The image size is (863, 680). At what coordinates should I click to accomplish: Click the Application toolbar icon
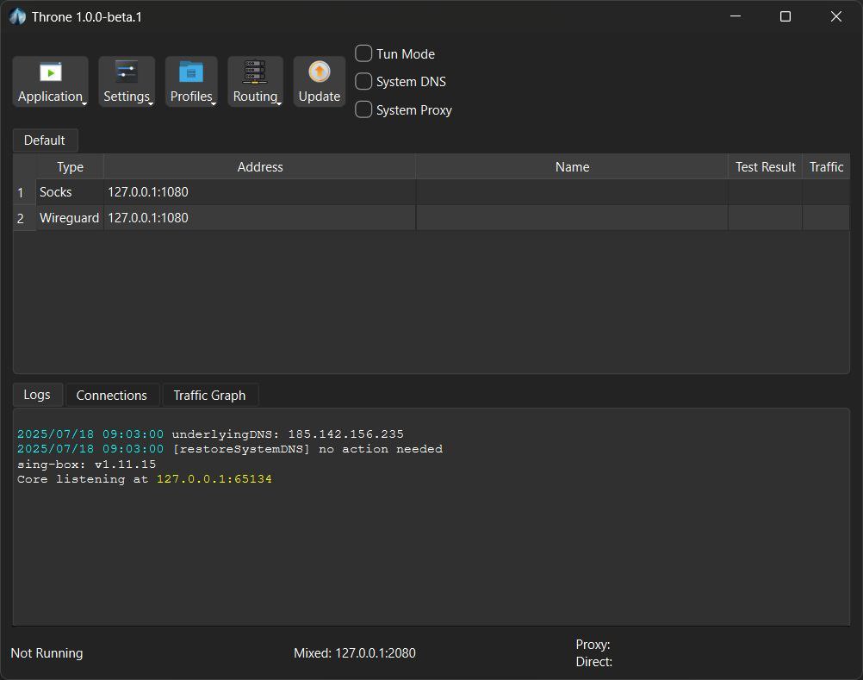click(50, 72)
